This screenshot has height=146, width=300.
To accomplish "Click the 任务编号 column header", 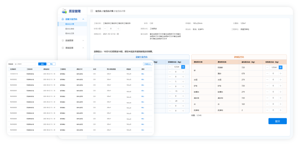I will 13,69.
